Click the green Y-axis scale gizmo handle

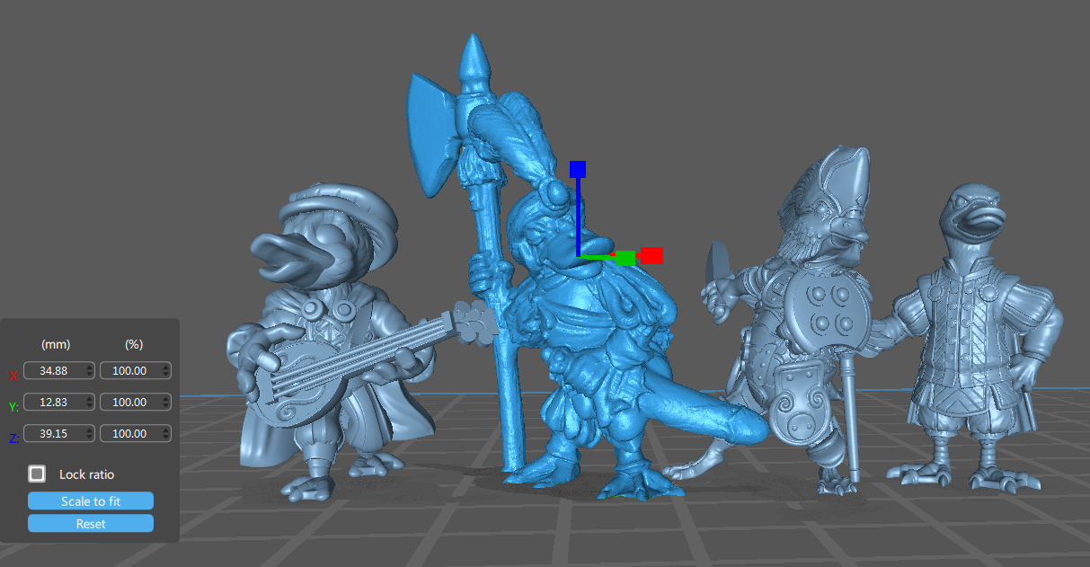(625, 258)
